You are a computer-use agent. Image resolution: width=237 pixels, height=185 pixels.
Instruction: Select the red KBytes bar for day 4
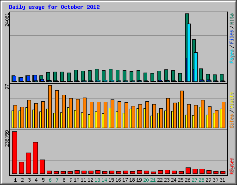35,158
